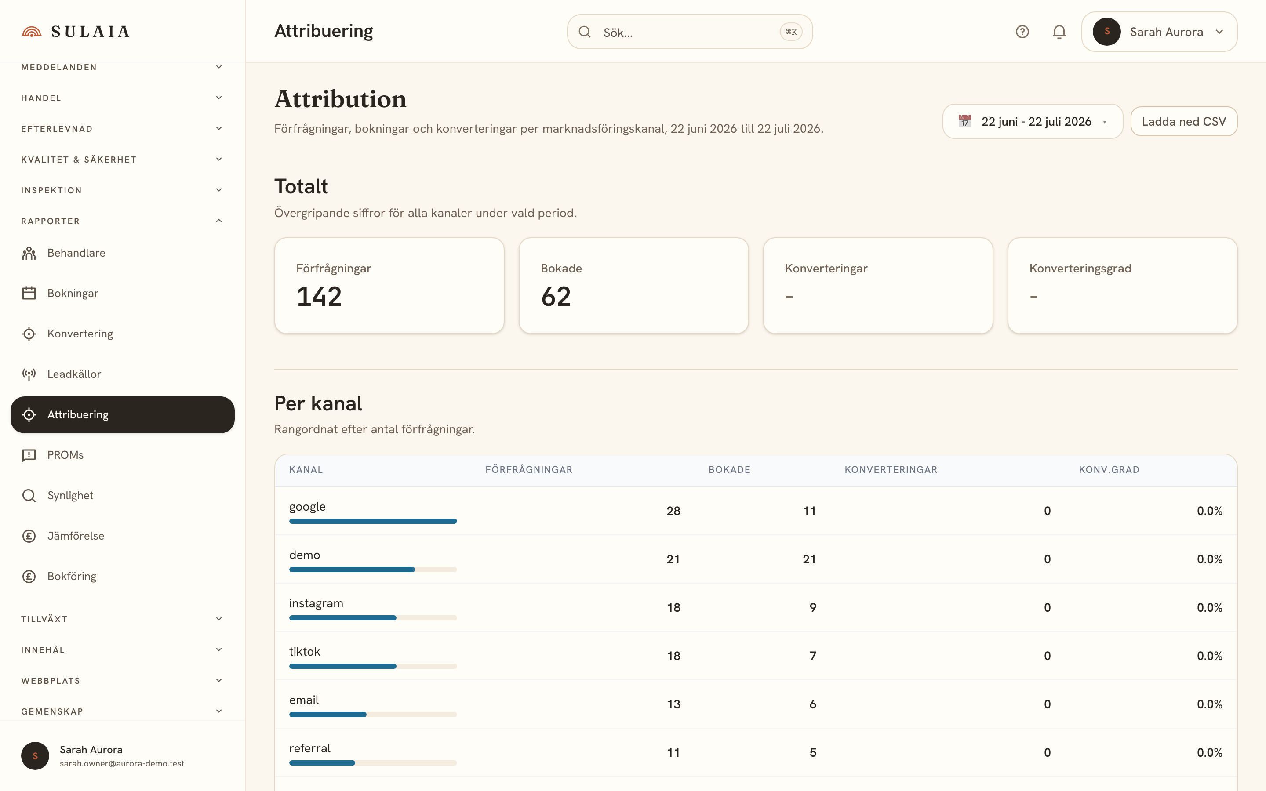The image size is (1266, 791).
Task: Go to the Konvertering report
Action: (x=122, y=334)
